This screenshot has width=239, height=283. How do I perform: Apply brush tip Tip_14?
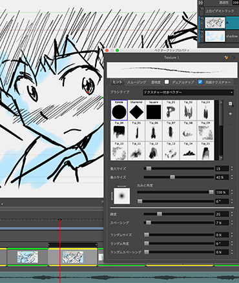(188, 151)
